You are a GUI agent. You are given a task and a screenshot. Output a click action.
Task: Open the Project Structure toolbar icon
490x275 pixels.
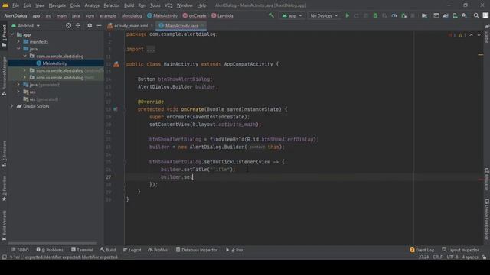pyautogui.click(x=424, y=15)
